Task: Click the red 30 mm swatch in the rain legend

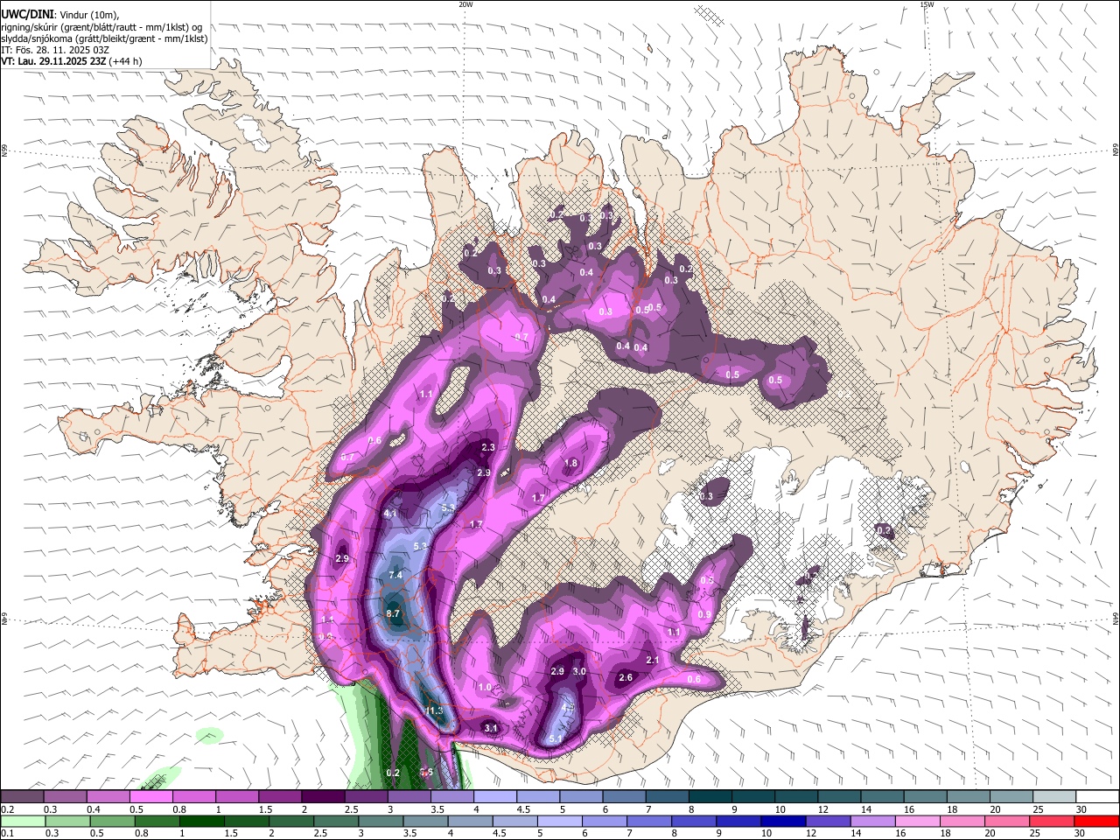Action: 1097,822
